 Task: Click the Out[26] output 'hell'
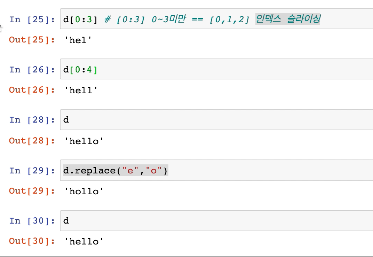81,90
